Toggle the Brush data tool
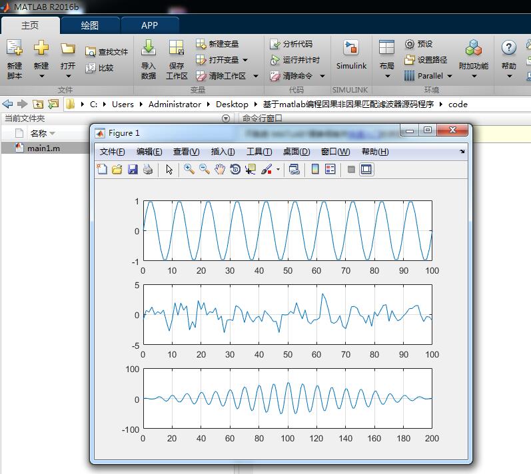 (x=266, y=169)
